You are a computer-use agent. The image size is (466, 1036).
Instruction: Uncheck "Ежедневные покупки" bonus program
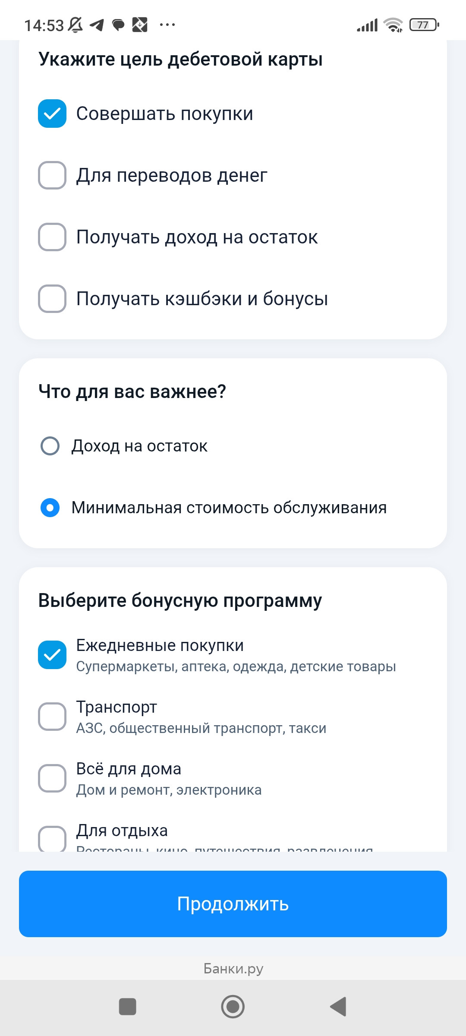click(52, 655)
